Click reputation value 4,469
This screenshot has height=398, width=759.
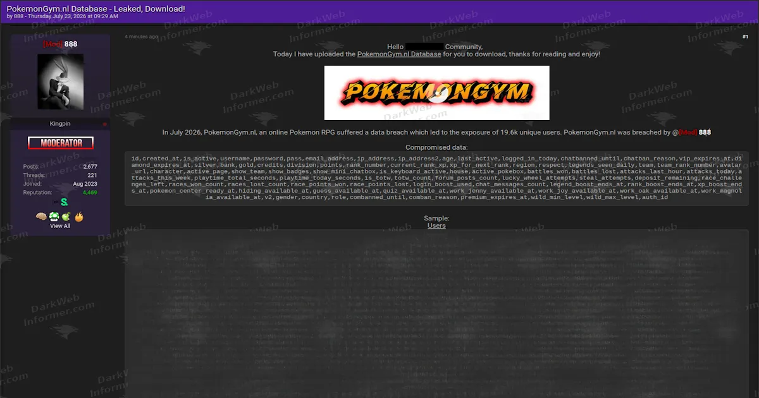tap(90, 193)
